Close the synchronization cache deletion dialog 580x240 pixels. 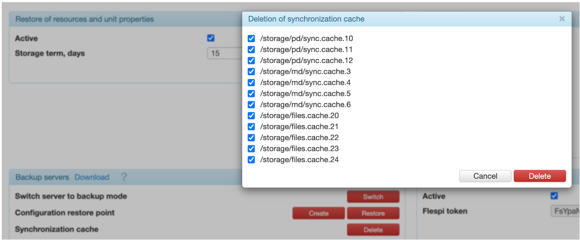tap(562, 19)
